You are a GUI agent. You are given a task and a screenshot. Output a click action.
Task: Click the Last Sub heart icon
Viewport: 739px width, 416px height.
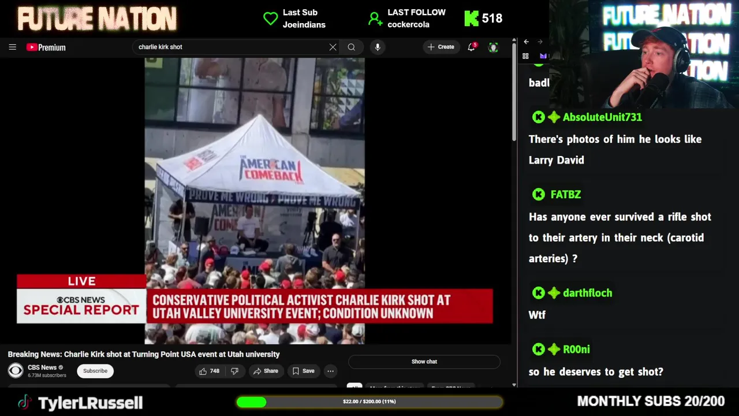270,18
